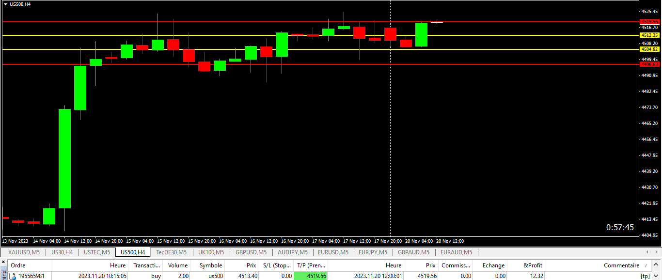Open the EURUSD,M5 chart tab

(x=333, y=252)
